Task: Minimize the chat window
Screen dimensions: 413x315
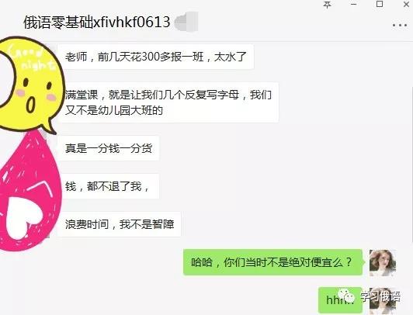Action: [353, 4]
